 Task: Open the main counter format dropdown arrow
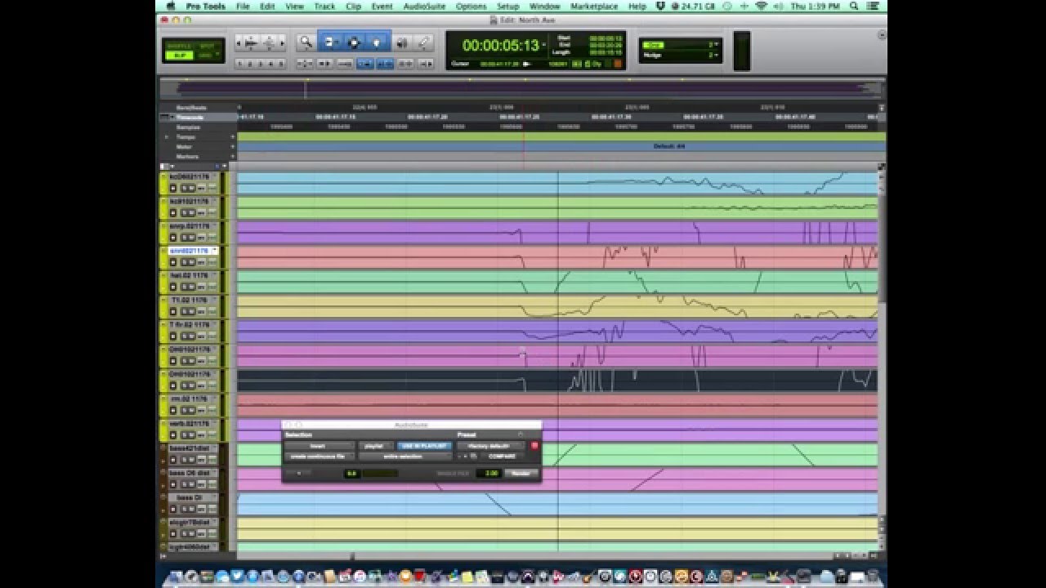pyautogui.click(x=543, y=45)
